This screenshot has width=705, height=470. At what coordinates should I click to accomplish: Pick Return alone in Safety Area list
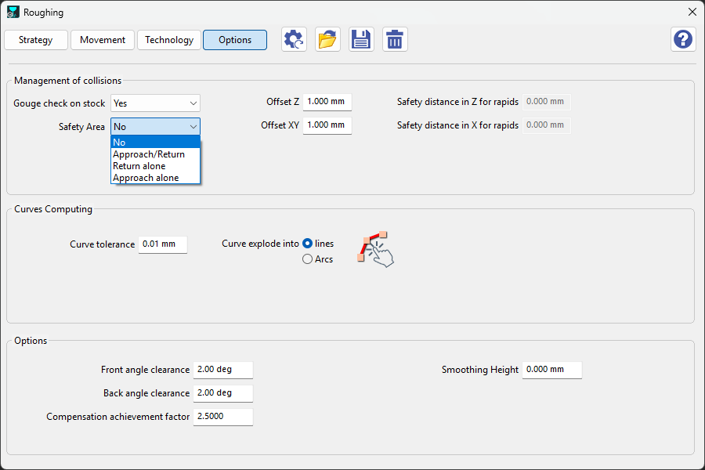click(x=139, y=166)
